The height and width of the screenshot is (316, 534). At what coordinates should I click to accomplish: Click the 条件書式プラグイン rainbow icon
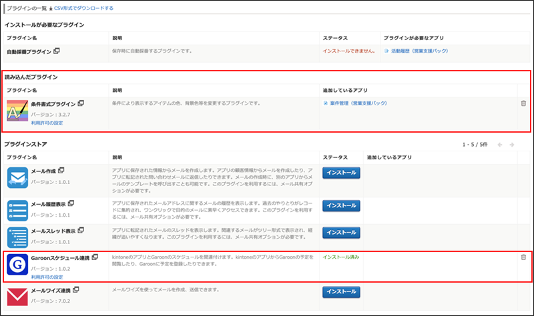tap(17, 111)
